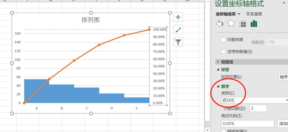The width and height of the screenshot is (288, 132).
Task: Open Chart Filters funnel button
Action: (x=178, y=42)
